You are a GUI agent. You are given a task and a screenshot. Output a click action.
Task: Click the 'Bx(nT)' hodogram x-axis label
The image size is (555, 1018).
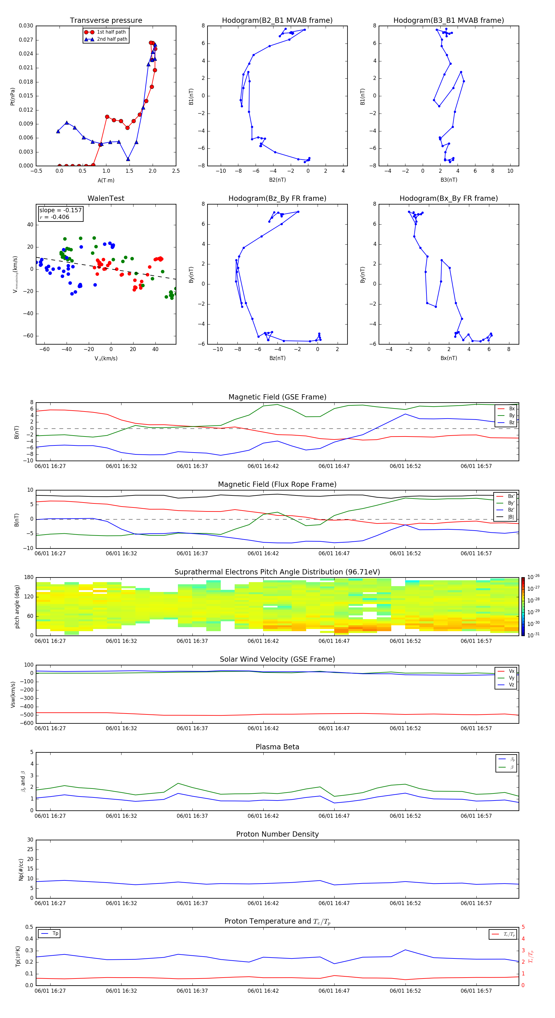pos(449,358)
